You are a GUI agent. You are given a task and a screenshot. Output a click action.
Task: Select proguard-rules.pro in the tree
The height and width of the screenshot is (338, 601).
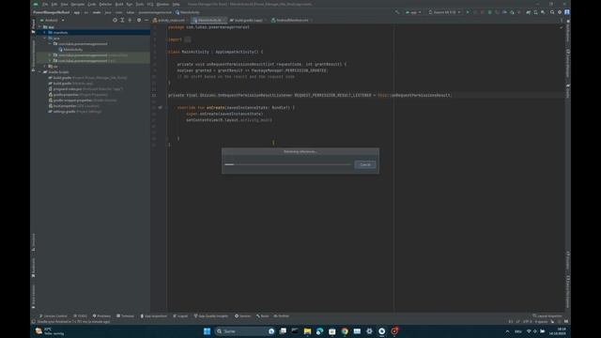85,89
